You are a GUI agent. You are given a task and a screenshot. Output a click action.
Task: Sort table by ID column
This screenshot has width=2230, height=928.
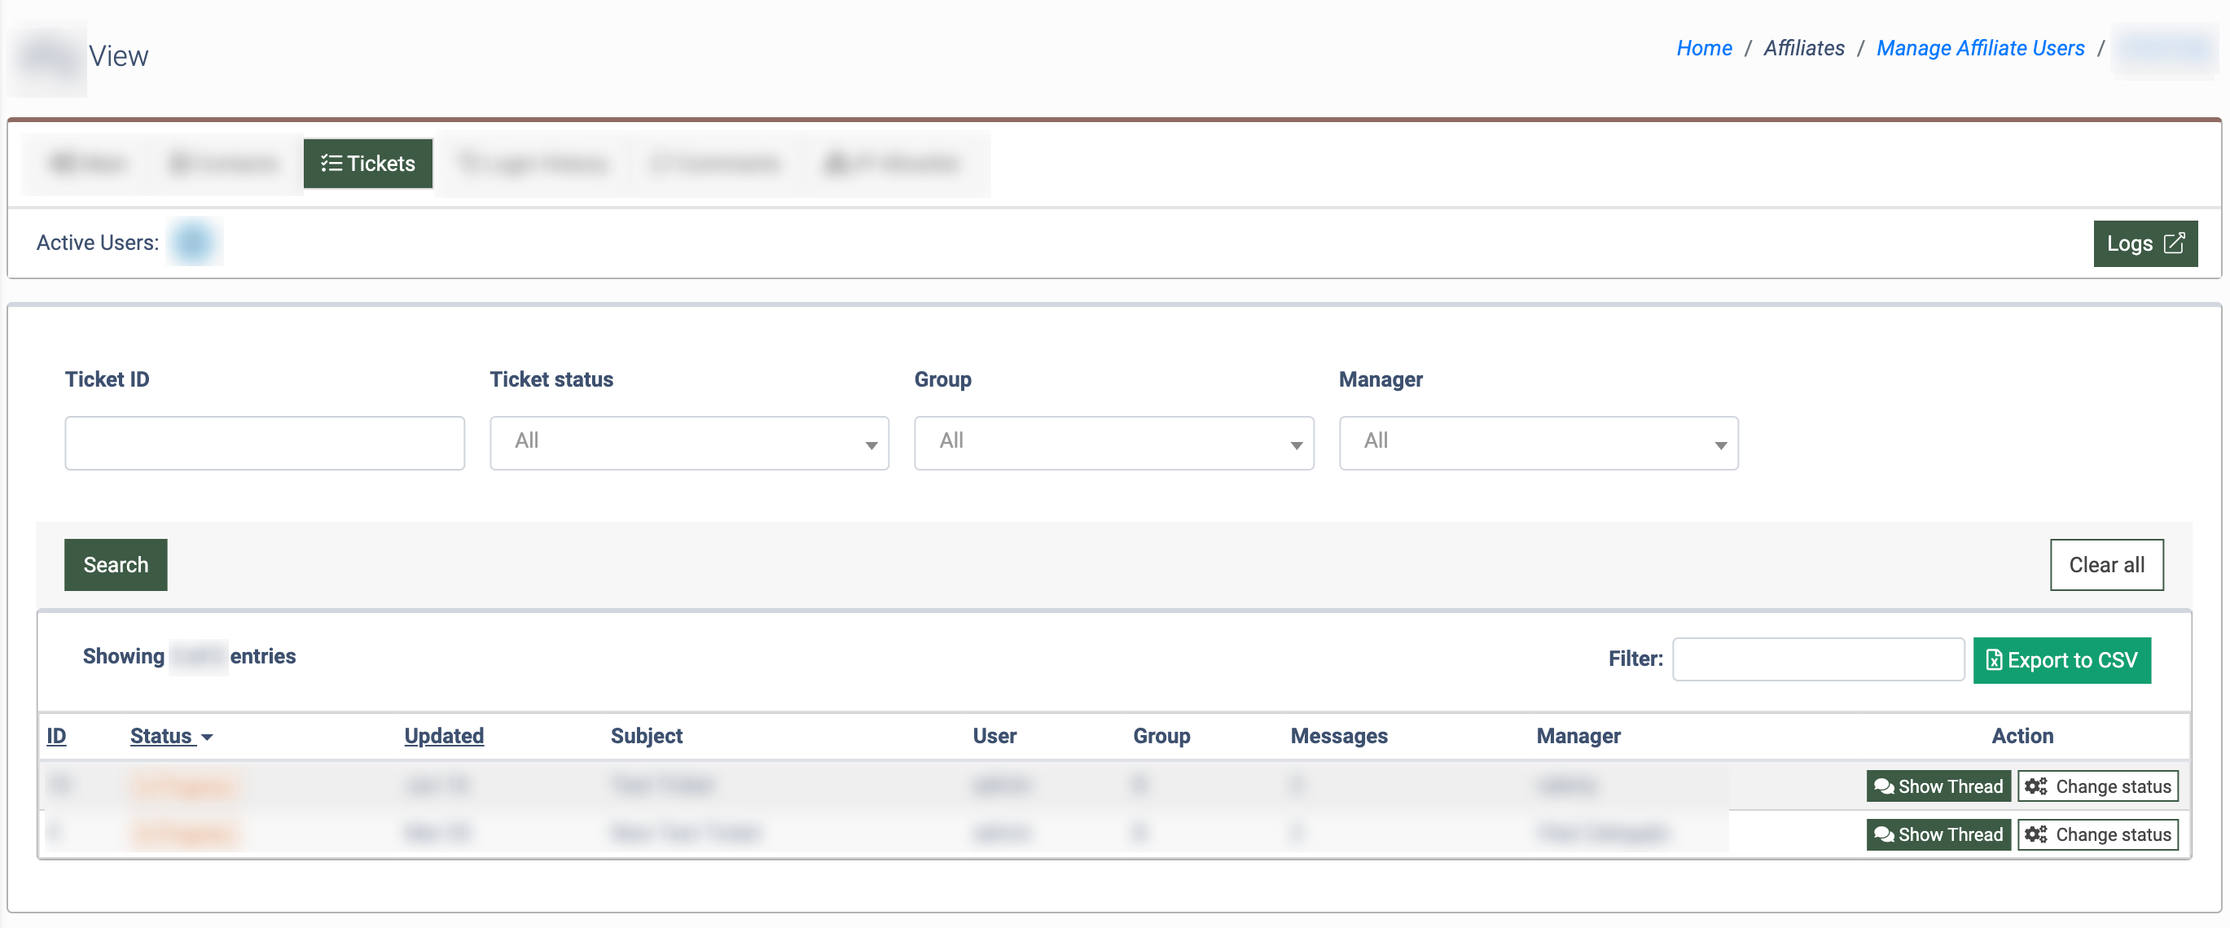[56, 736]
